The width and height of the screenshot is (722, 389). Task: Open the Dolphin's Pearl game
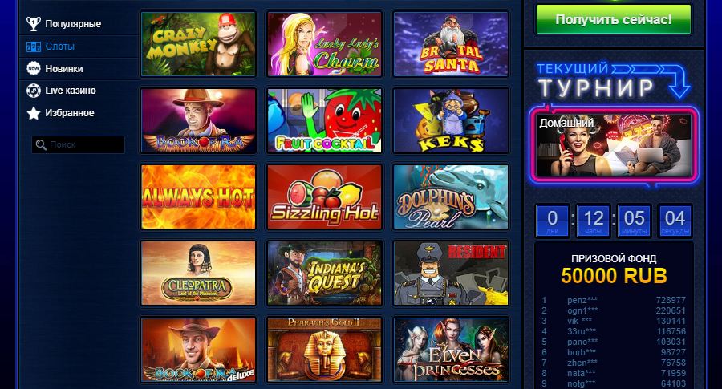(x=451, y=197)
